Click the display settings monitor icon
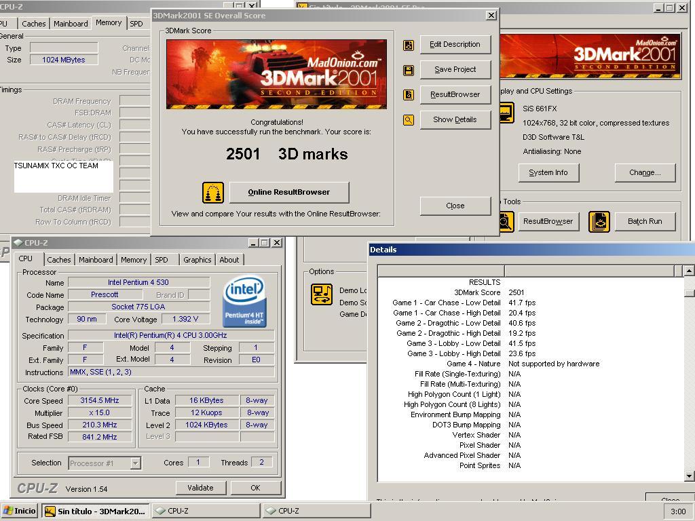The image size is (695, 521). coord(506,113)
